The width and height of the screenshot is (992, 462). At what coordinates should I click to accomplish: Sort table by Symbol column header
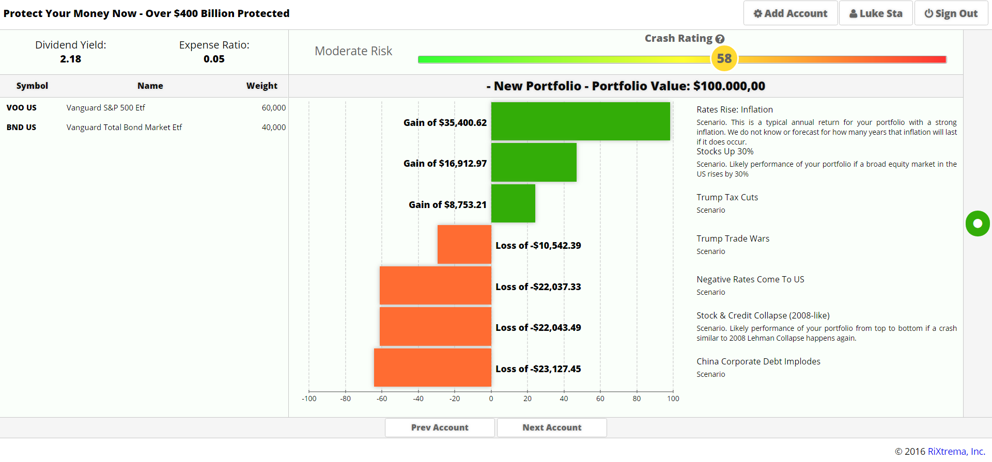[x=32, y=86]
